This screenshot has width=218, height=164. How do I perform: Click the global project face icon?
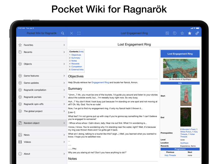[x=20, y=111]
